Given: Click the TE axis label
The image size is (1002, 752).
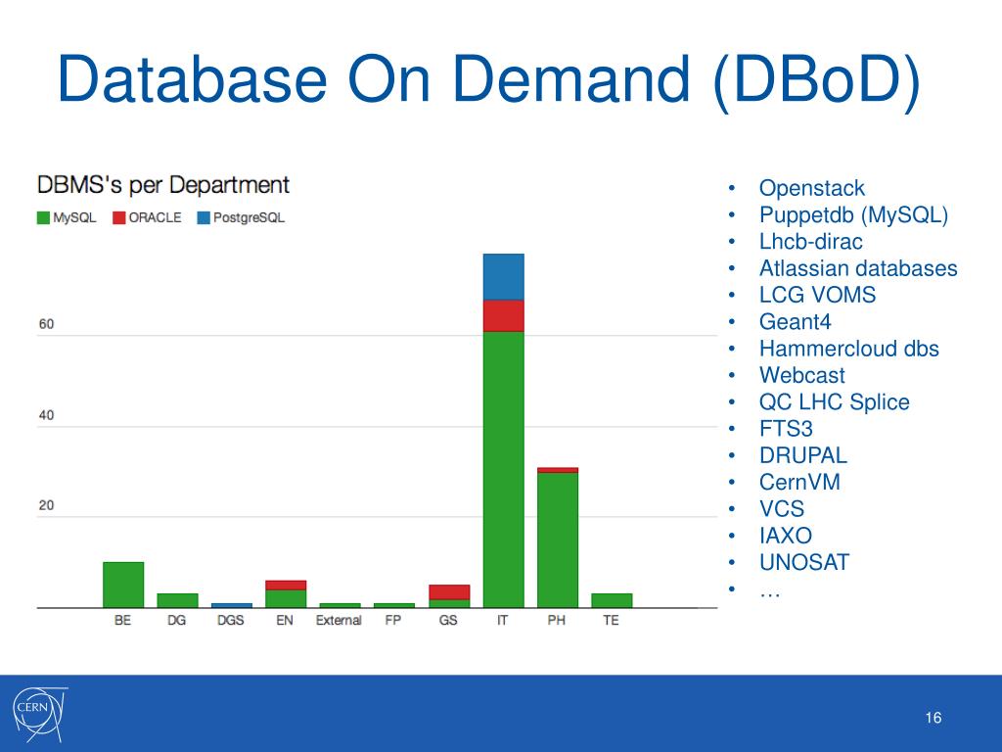Looking at the screenshot, I should point(611,620).
